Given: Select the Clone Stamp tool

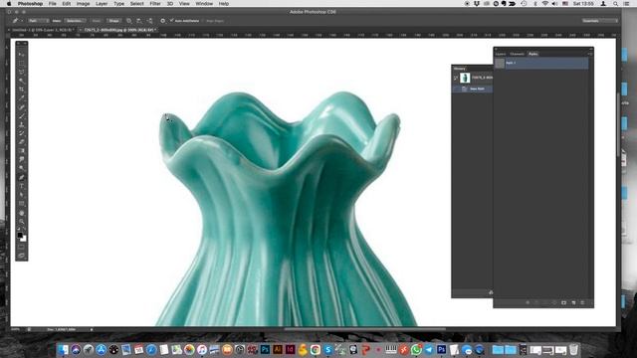Looking at the screenshot, I should click(x=22, y=124).
